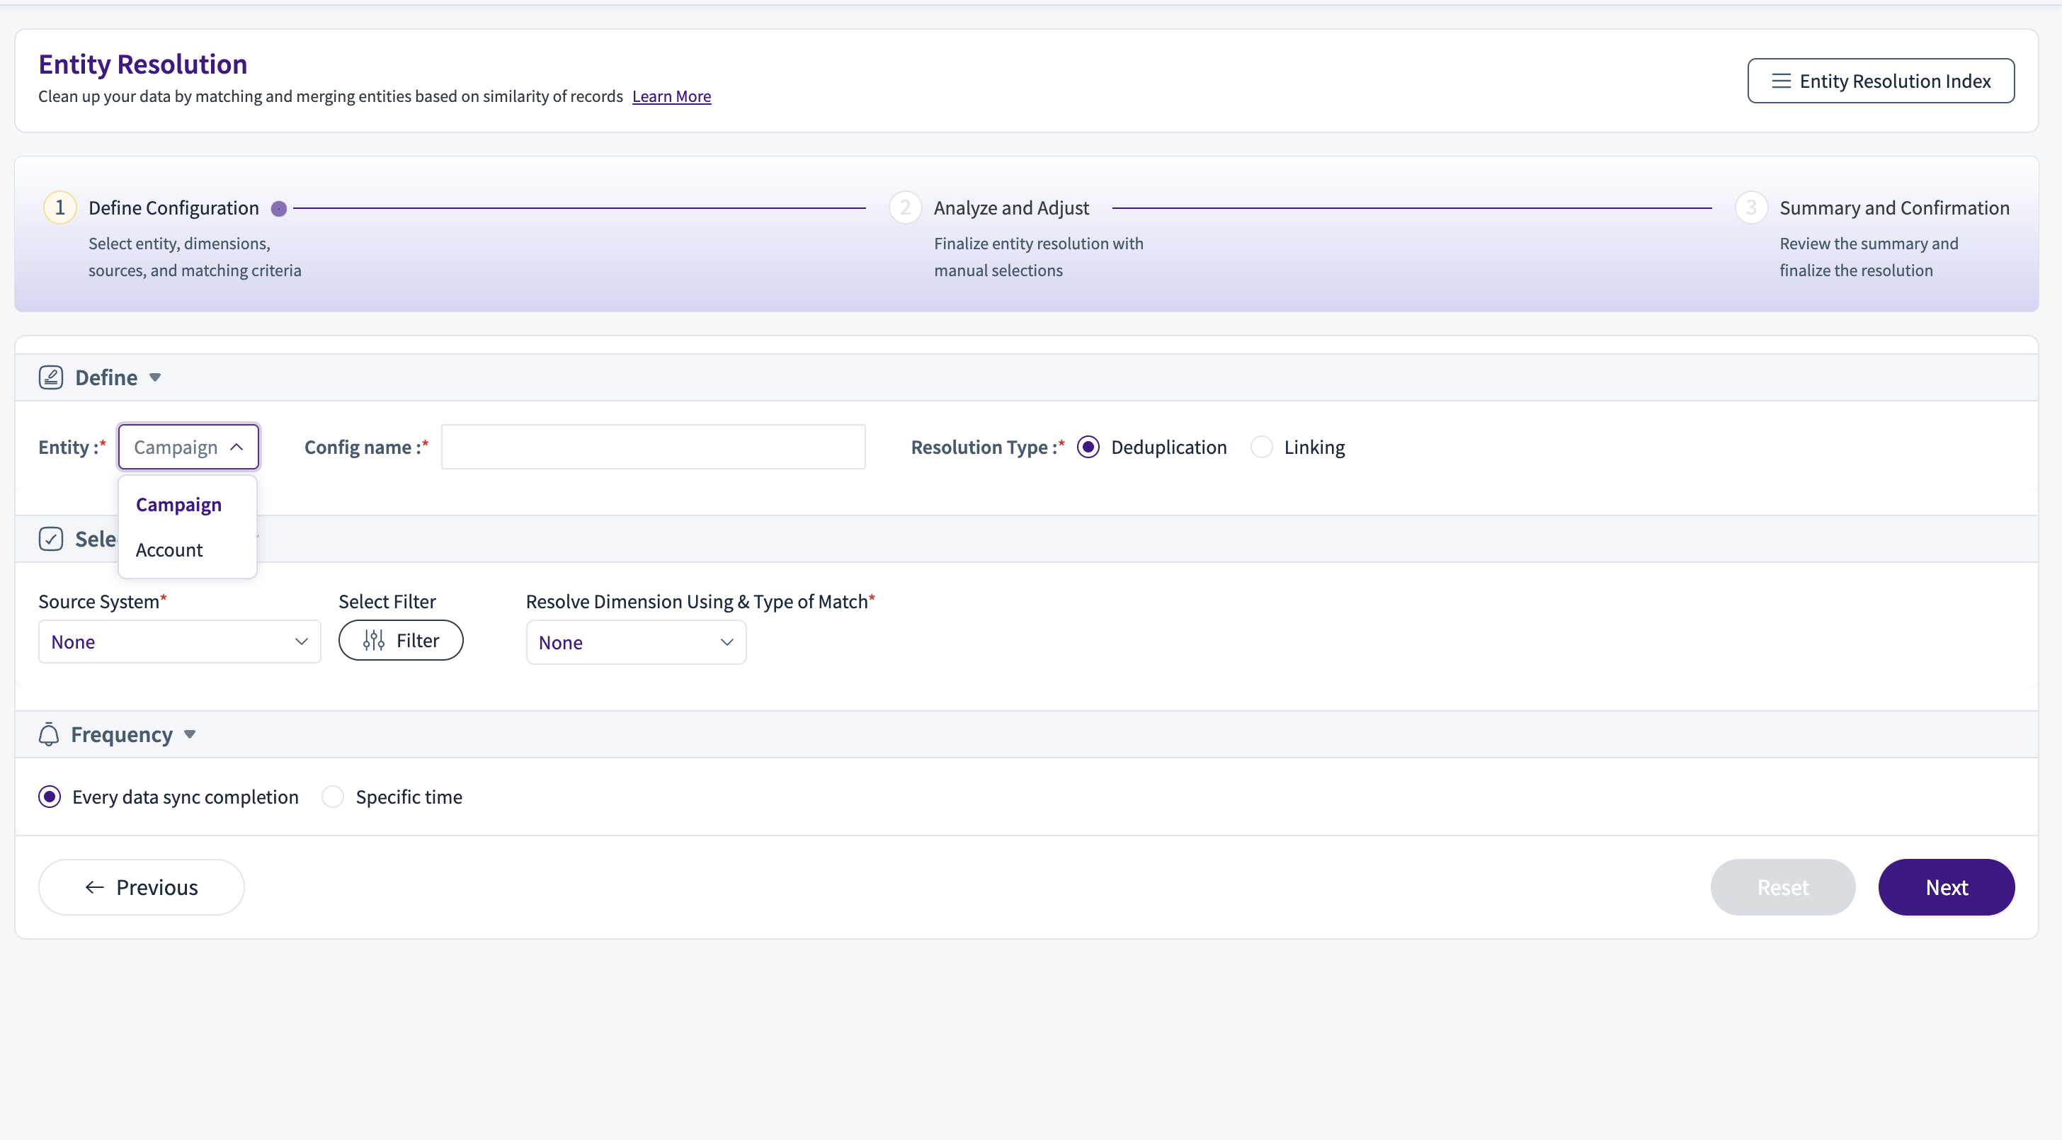Click the Source System label
This screenshot has width=2062, height=1140.
click(x=103, y=601)
